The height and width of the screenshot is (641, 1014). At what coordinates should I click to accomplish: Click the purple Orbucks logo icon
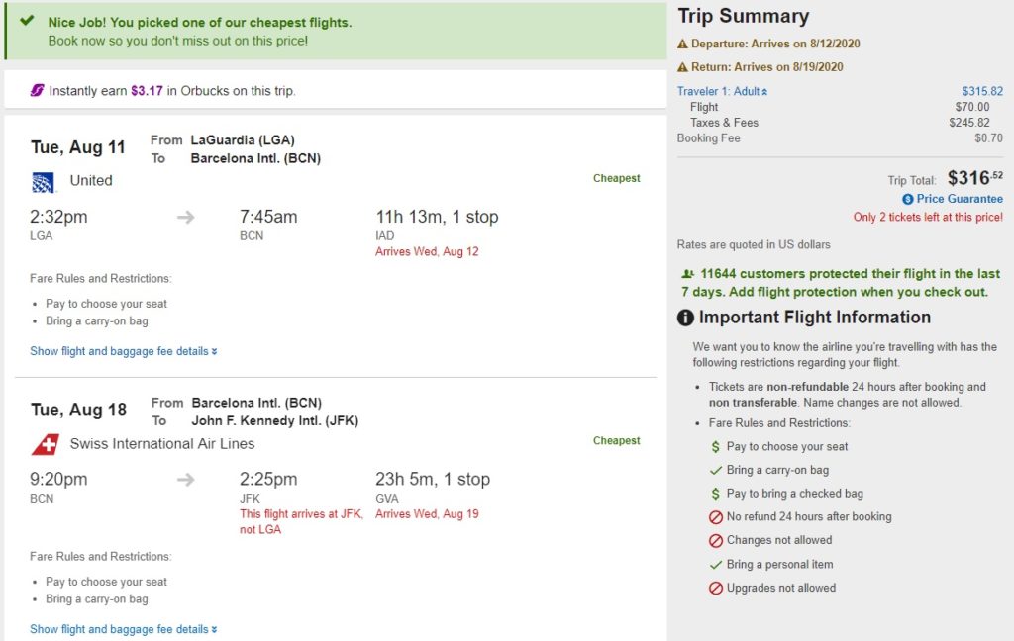coord(37,91)
